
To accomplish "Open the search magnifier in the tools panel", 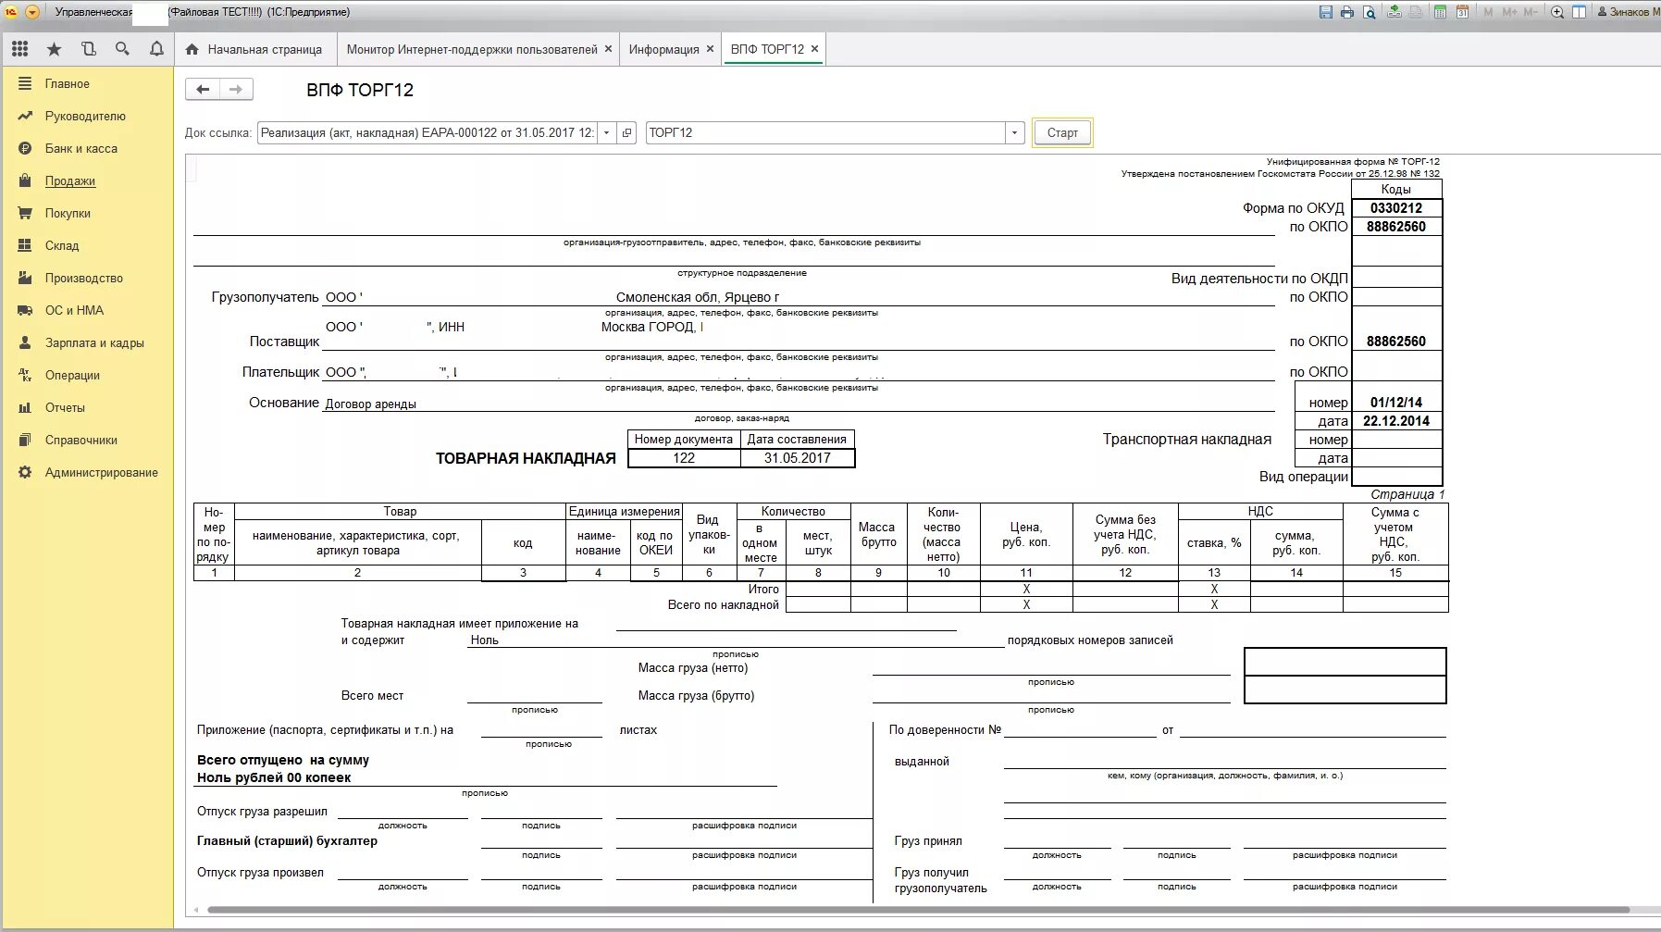I will [x=122, y=49].
